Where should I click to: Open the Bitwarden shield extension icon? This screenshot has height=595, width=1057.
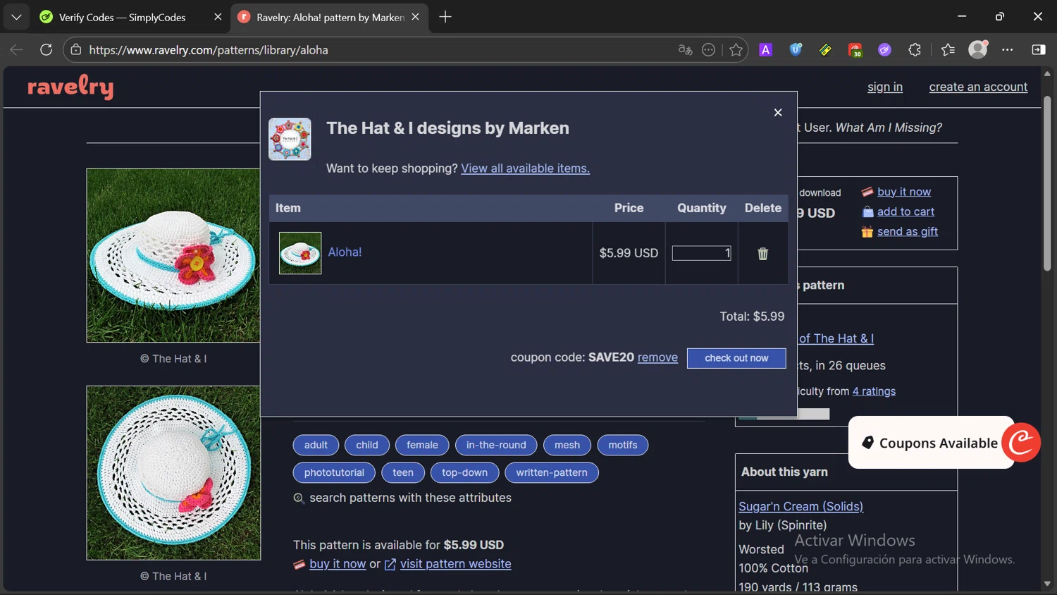[x=796, y=49]
